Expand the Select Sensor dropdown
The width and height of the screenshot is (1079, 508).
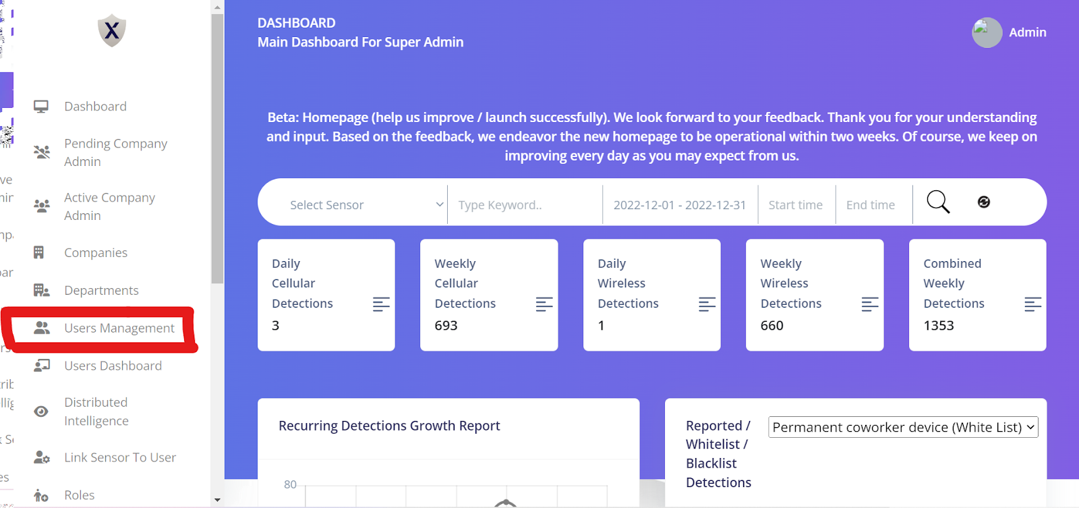(x=366, y=204)
